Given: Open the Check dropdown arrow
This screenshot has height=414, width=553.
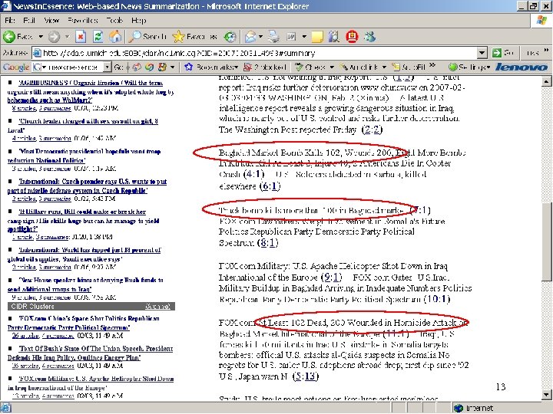Looking at the screenshot, I should (x=332, y=67).
